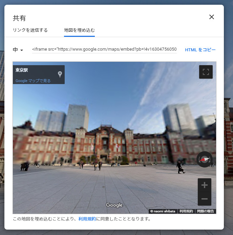The width and height of the screenshot is (233, 235).
Task: Open 利用規約 link in the consent sentence
Action: click(x=87, y=219)
